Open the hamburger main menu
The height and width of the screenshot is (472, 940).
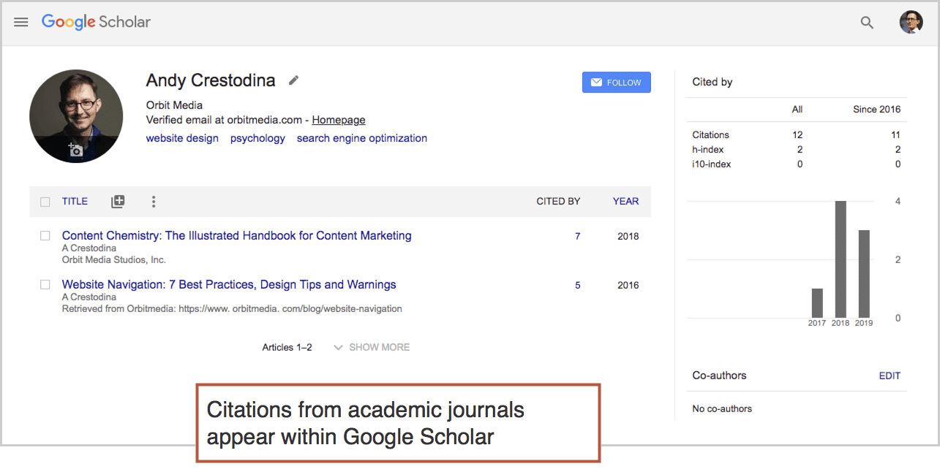point(21,22)
